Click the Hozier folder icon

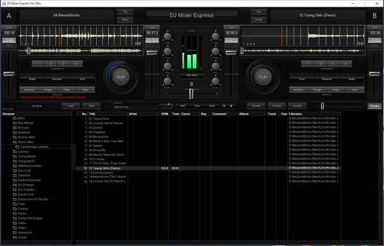pos(15,237)
